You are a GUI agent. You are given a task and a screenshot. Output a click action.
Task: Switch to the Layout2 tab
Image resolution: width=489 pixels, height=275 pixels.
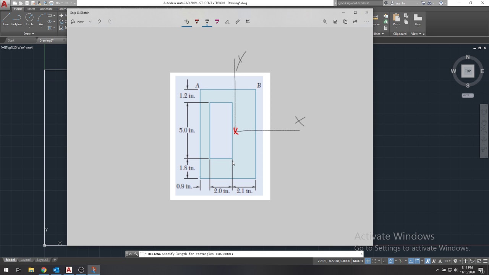[x=42, y=260]
